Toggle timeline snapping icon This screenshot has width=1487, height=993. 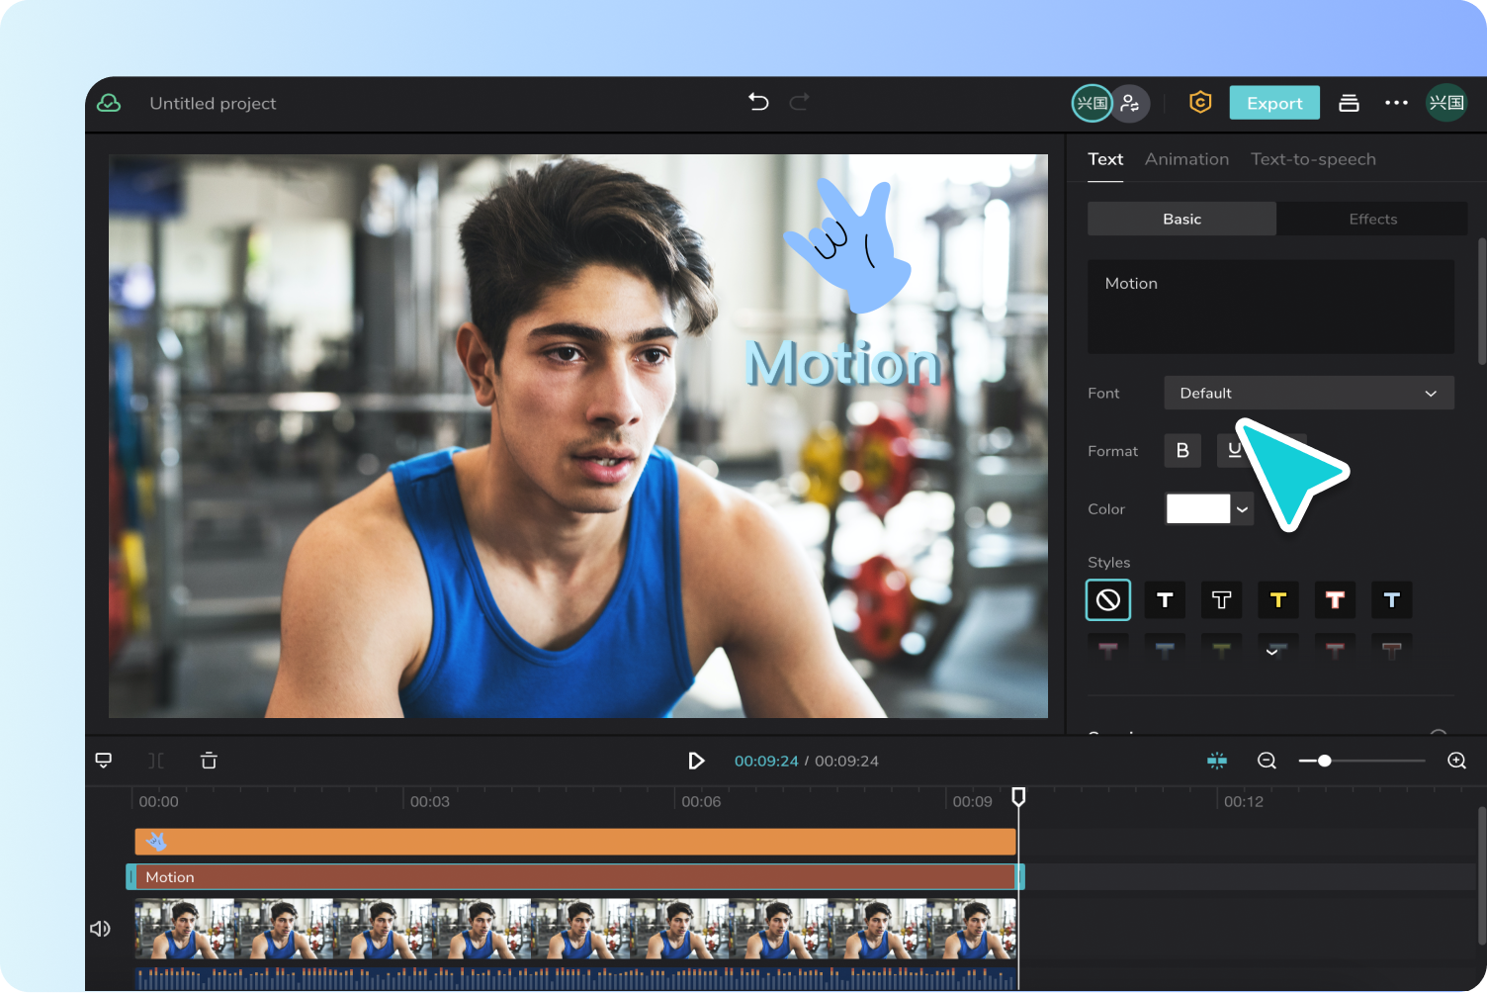1217,761
